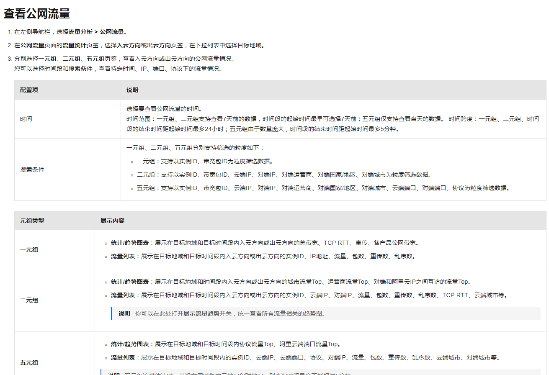
Task: Click step 2 text starting 在公网流量页面
Action: click(139, 45)
